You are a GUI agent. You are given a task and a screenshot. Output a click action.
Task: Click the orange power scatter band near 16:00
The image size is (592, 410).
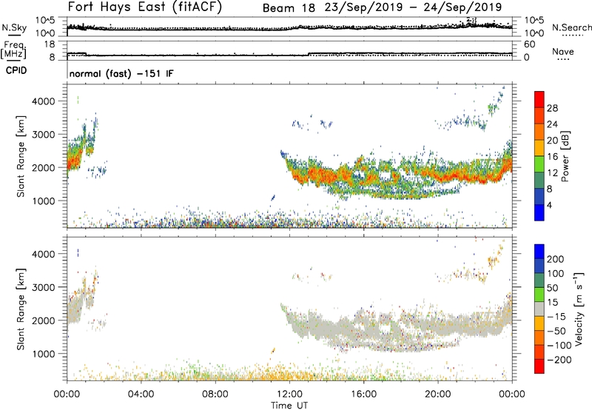pos(363,178)
